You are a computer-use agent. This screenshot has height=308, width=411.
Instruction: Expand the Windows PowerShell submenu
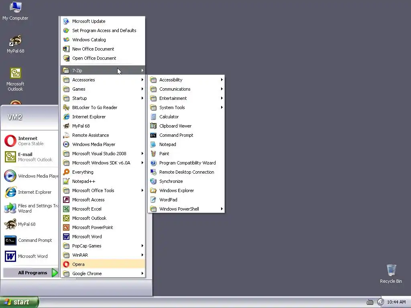tap(186, 209)
